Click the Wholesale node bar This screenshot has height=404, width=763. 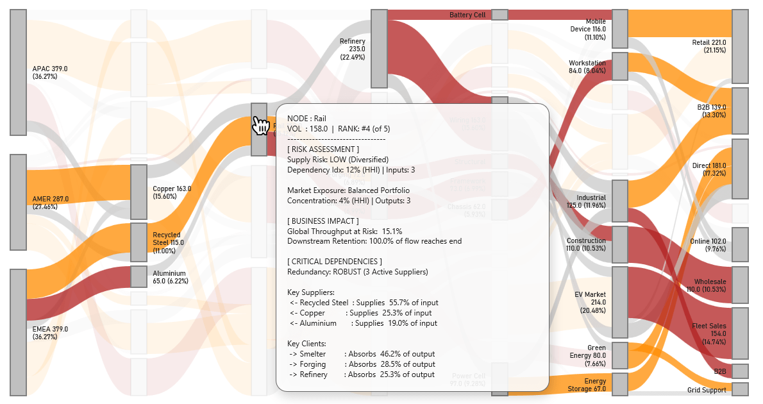[x=740, y=285]
